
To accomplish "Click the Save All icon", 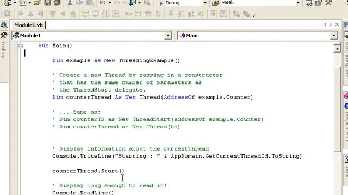I will pyautogui.click(x=57, y=3).
